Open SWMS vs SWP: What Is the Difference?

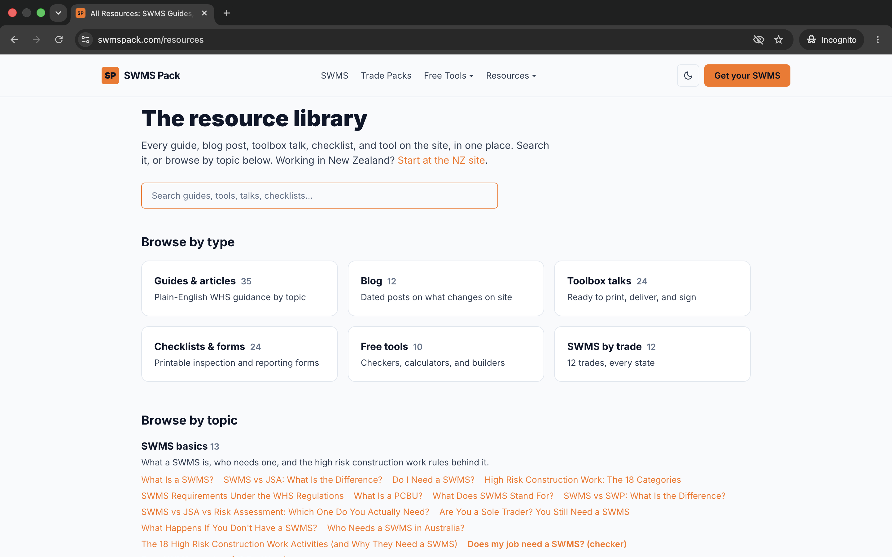[x=645, y=496]
